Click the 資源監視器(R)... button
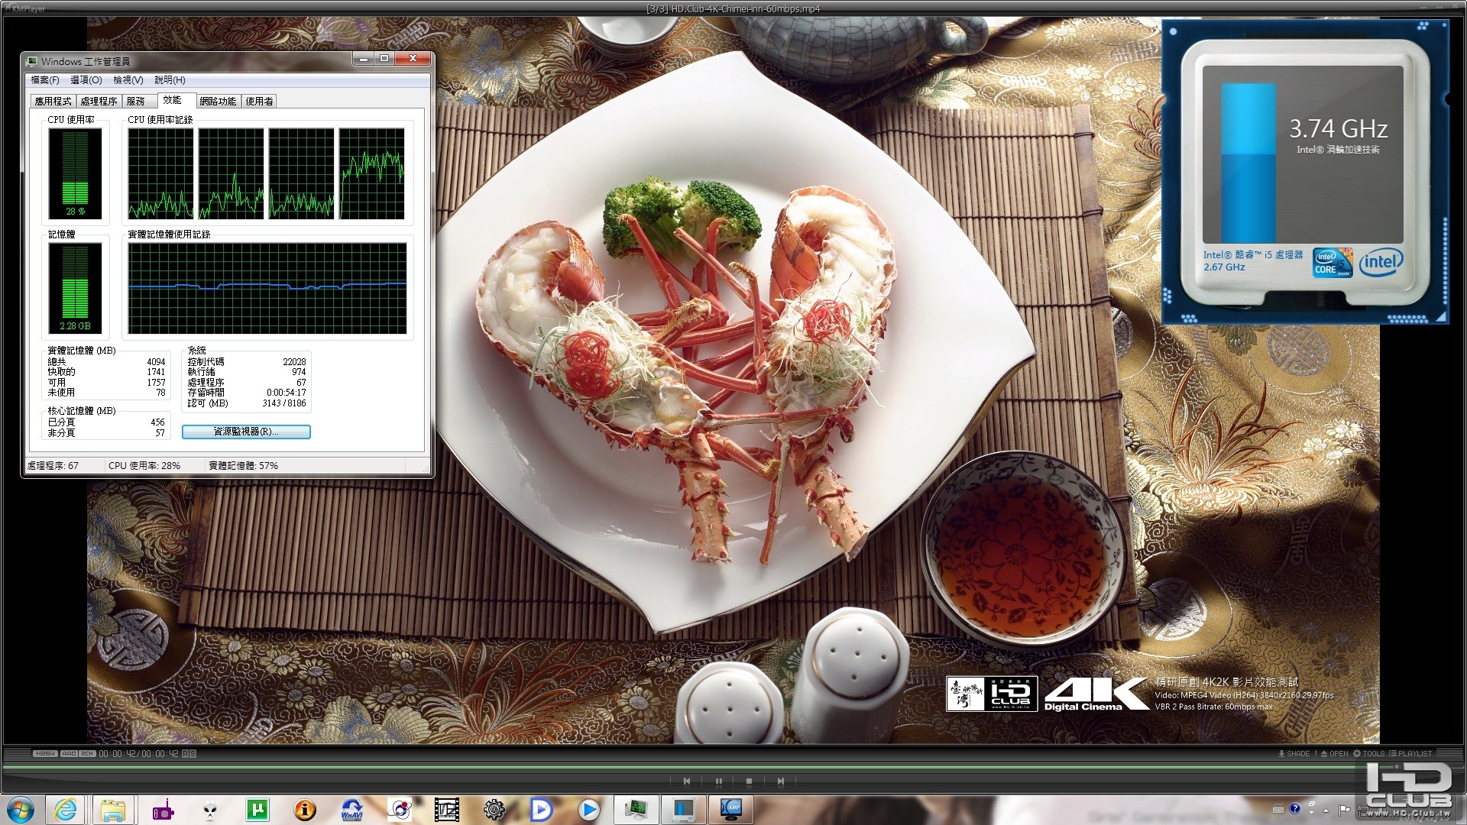The image size is (1467, 825). [245, 432]
